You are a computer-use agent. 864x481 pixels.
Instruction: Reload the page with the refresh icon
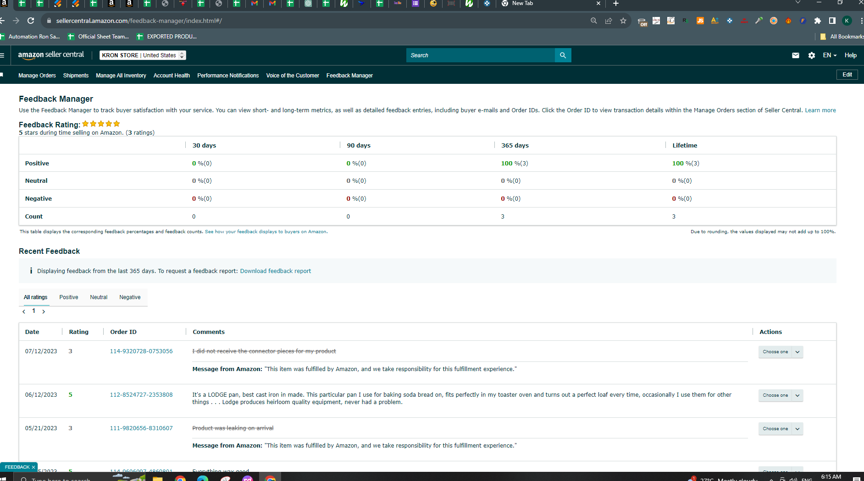coord(31,21)
